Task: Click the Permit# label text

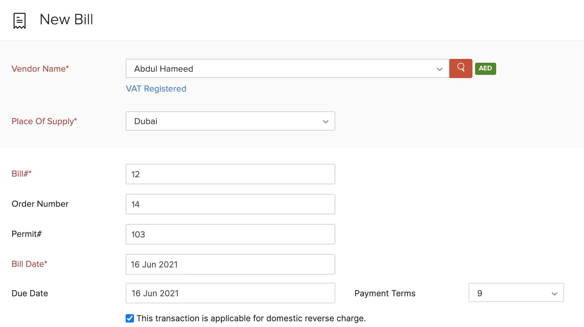Action: pyautogui.click(x=27, y=234)
